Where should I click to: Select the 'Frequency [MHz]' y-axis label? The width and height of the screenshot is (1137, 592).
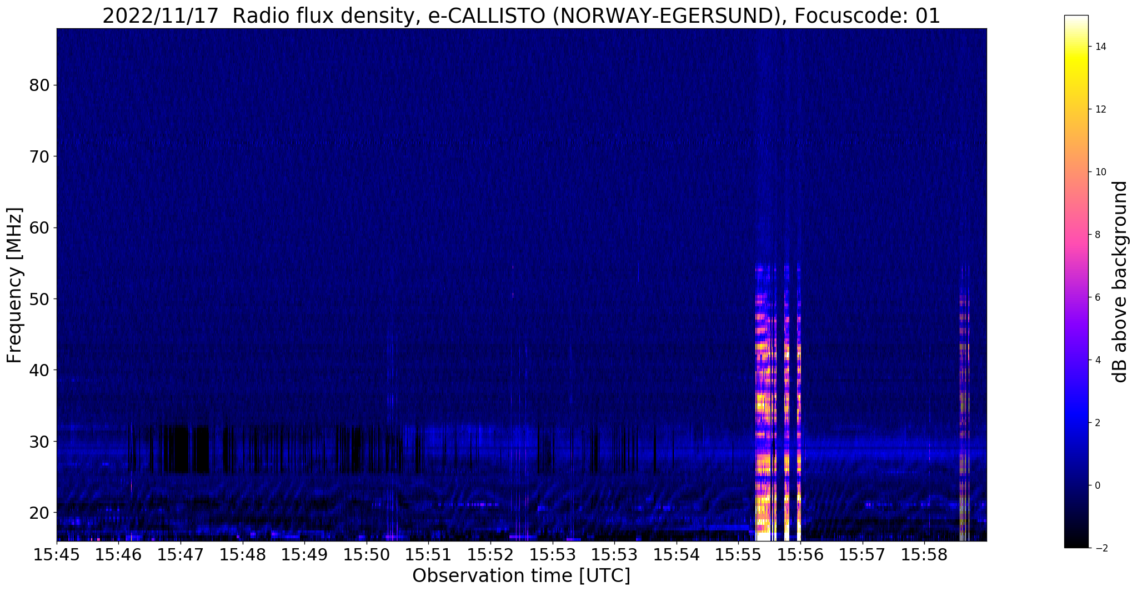tap(15, 285)
